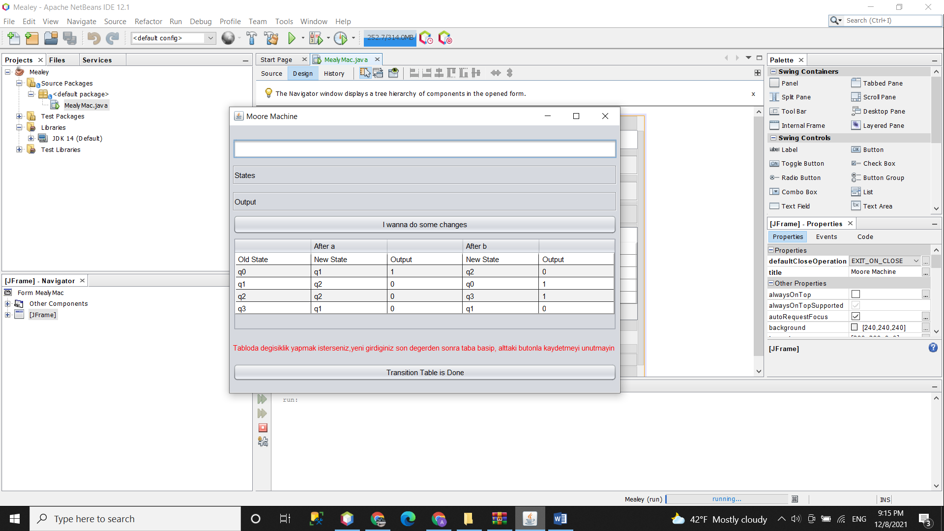Click the Open Project folder icon
The height and width of the screenshot is (531, 944).
click(51, 38)
